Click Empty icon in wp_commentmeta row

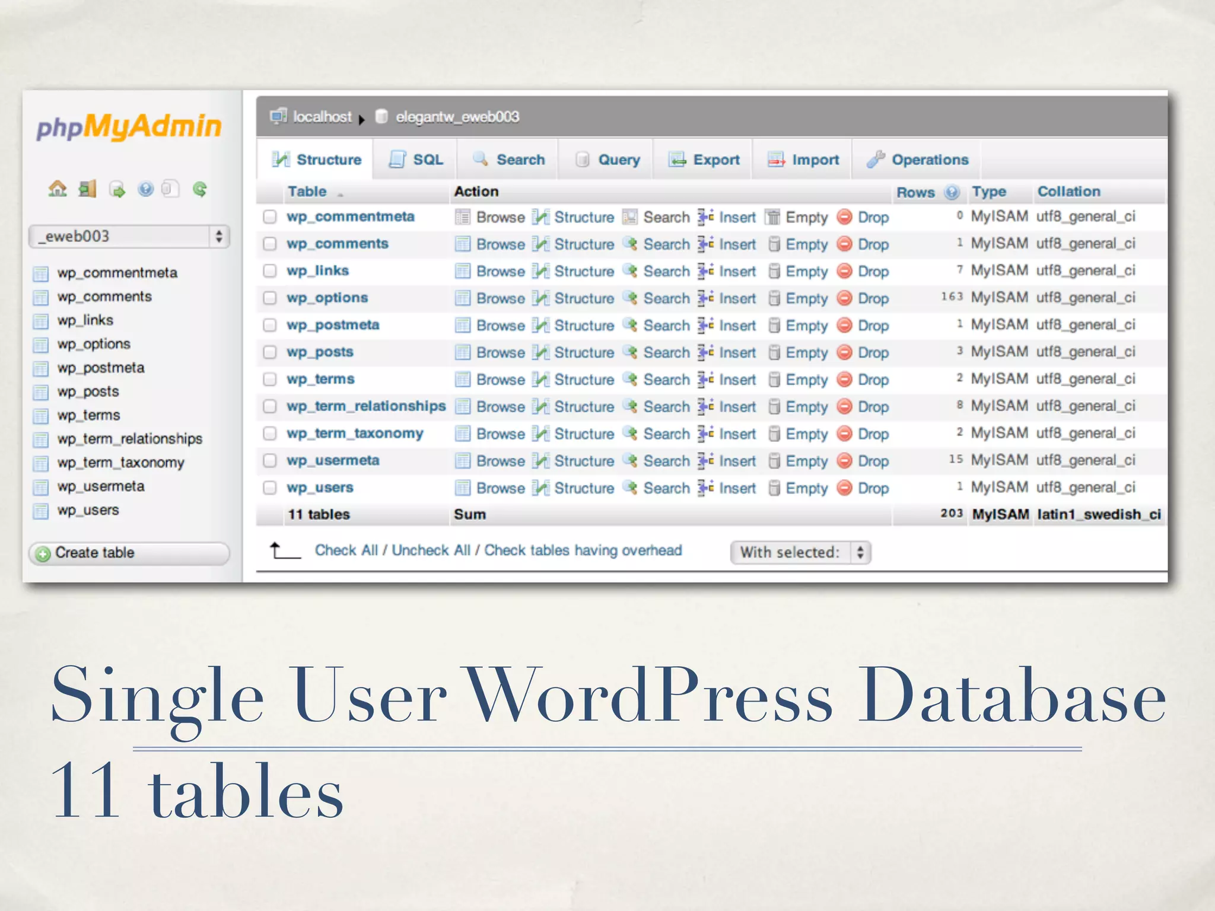[x=772, y=217]
